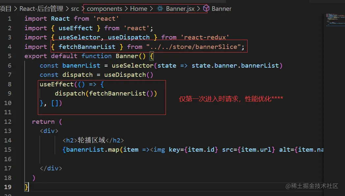This screenshot has height=196, width=345.
Task: Click 'useEffect' in the line 2 import
Action: 75,28
